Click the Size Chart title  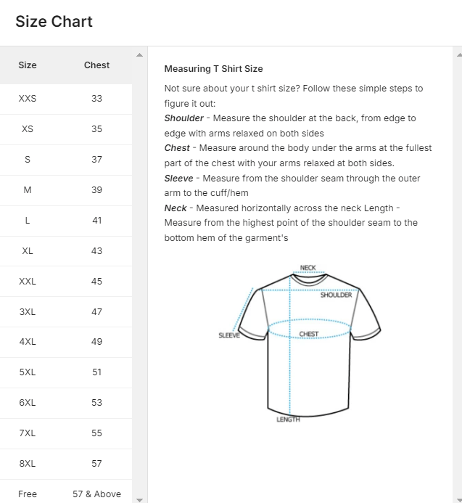[x=54, y=22]
